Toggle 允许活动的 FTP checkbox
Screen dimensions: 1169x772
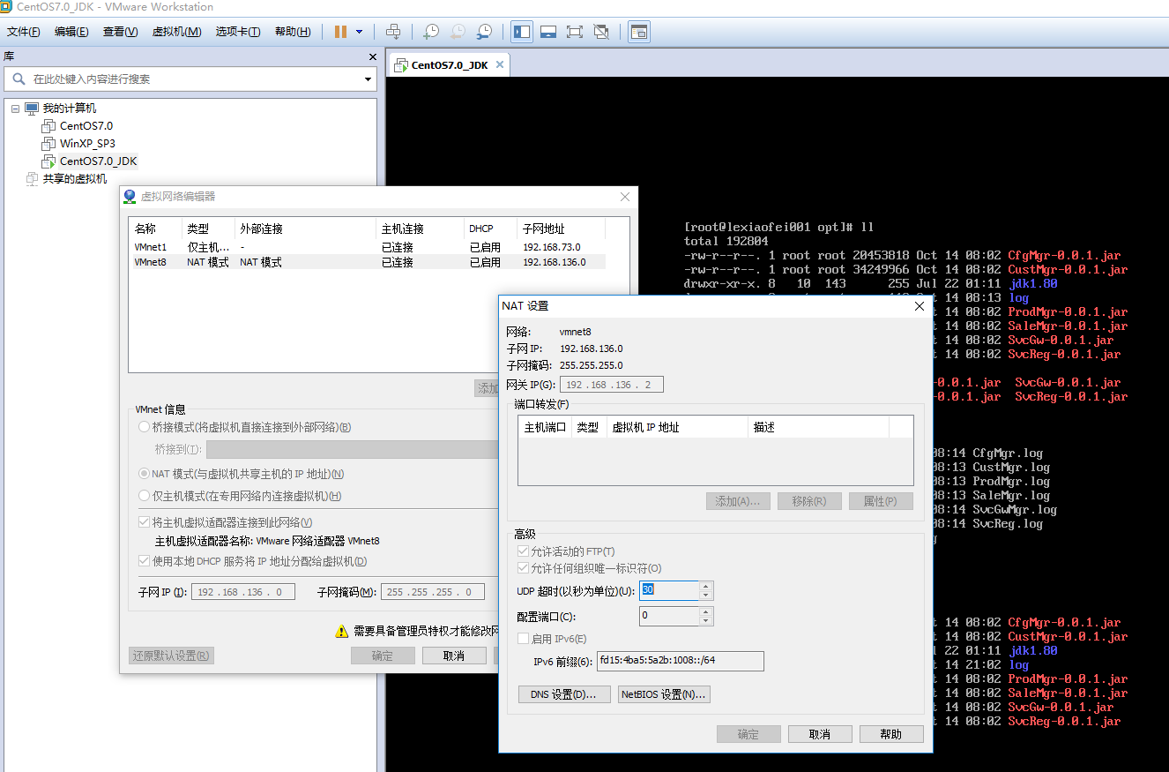click(x=524, y=551)
